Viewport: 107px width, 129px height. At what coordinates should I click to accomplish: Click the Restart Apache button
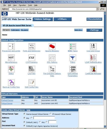click(15, 30)
